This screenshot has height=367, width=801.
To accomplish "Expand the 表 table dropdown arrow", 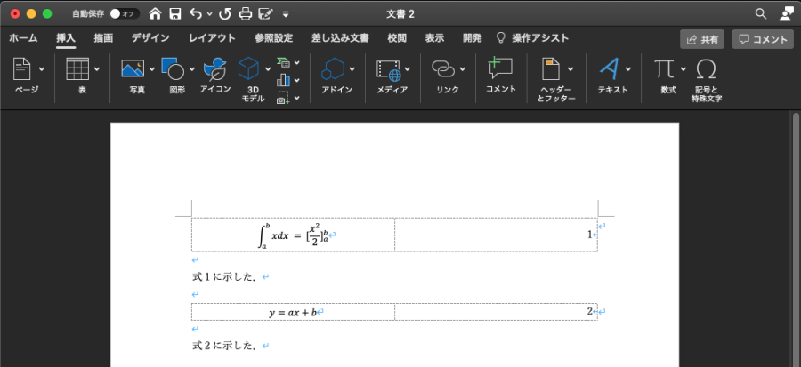I will [96, 69].
